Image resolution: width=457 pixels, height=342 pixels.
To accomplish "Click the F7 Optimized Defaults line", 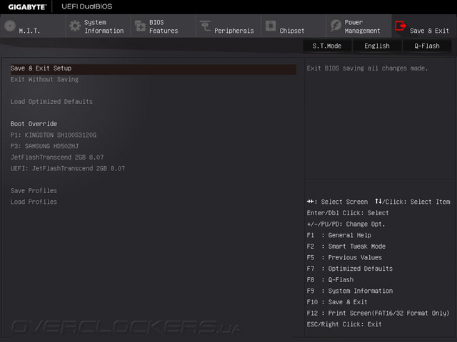I will pyautogui.click(x=350, y=269).
